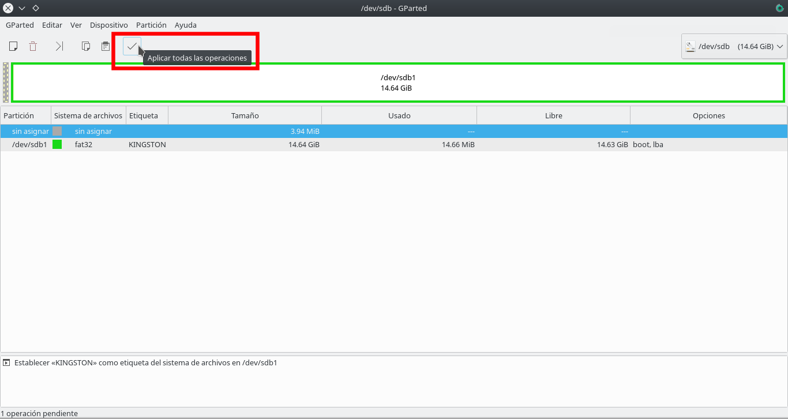Click the Resize/Move partition toolbar icon
The height and width of the screenshot is (419, 788).
[x=59, y=46]
